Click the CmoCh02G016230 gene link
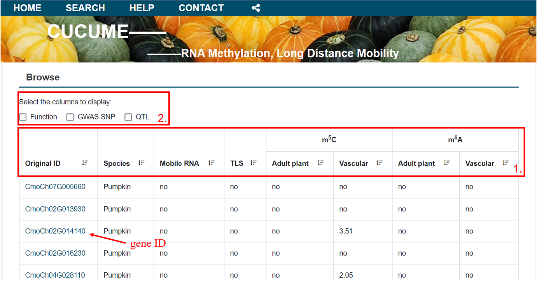Screen dimensions: 537x282 pyautogui.click(x=55, y=253)
